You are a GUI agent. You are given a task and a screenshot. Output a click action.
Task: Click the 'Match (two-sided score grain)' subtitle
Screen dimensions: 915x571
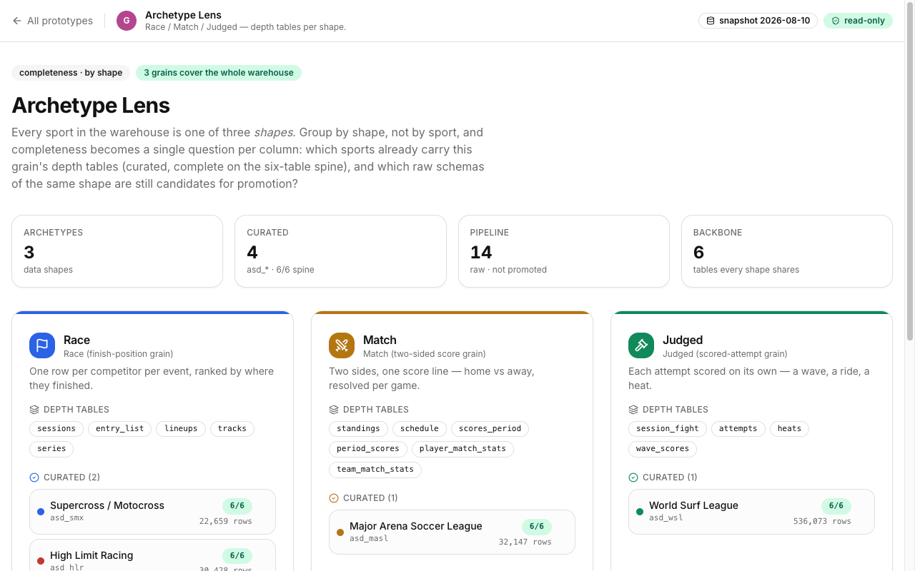point(425,354)
